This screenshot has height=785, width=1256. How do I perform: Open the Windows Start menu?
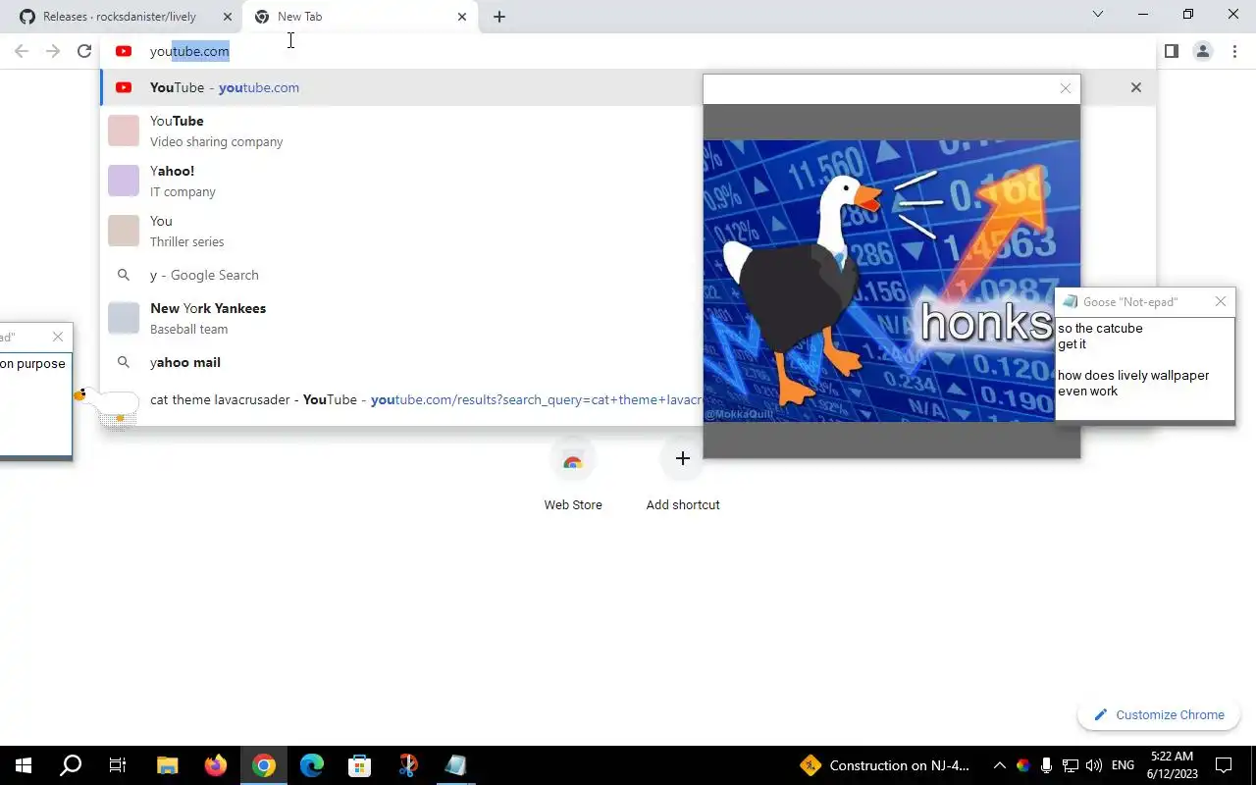(x=24, y=765)
